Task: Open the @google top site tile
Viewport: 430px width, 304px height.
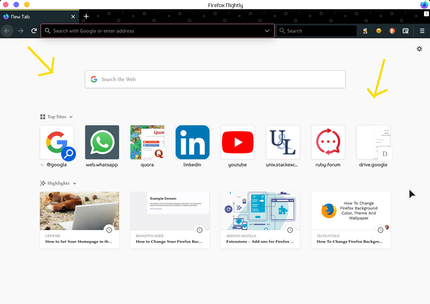Action: tap(57, 142)
